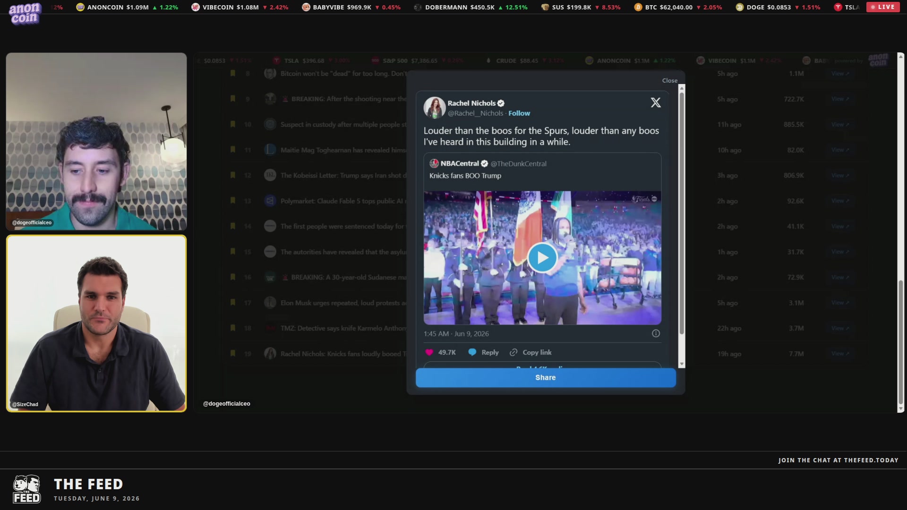The height and width of the screenshot is (510, 907).
Task: Toggle bookmark on Polymarket row
Action: pos(233,201)
